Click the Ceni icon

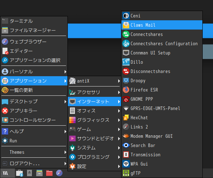point(126,16)
